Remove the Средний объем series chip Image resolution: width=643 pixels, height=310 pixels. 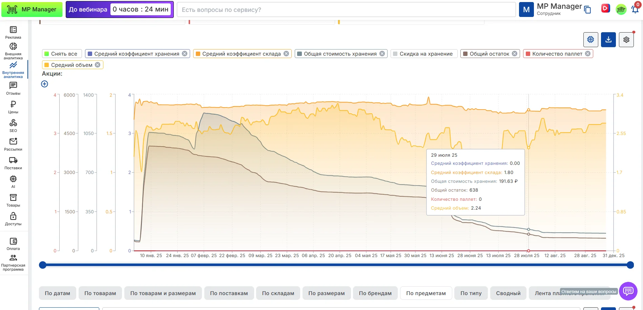(x=98, y=65)
